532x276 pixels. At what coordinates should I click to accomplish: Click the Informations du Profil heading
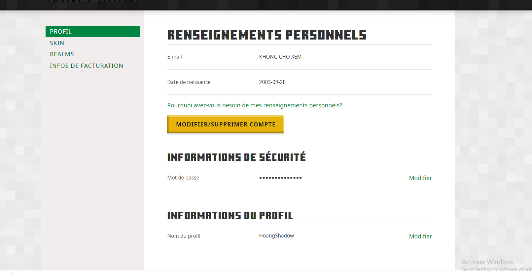[x=230, y=215]
